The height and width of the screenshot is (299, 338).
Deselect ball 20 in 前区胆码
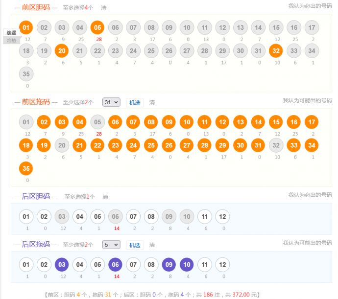(62, 51)
